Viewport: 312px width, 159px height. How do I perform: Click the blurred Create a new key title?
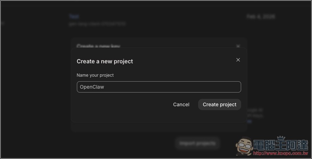point(99,46)
